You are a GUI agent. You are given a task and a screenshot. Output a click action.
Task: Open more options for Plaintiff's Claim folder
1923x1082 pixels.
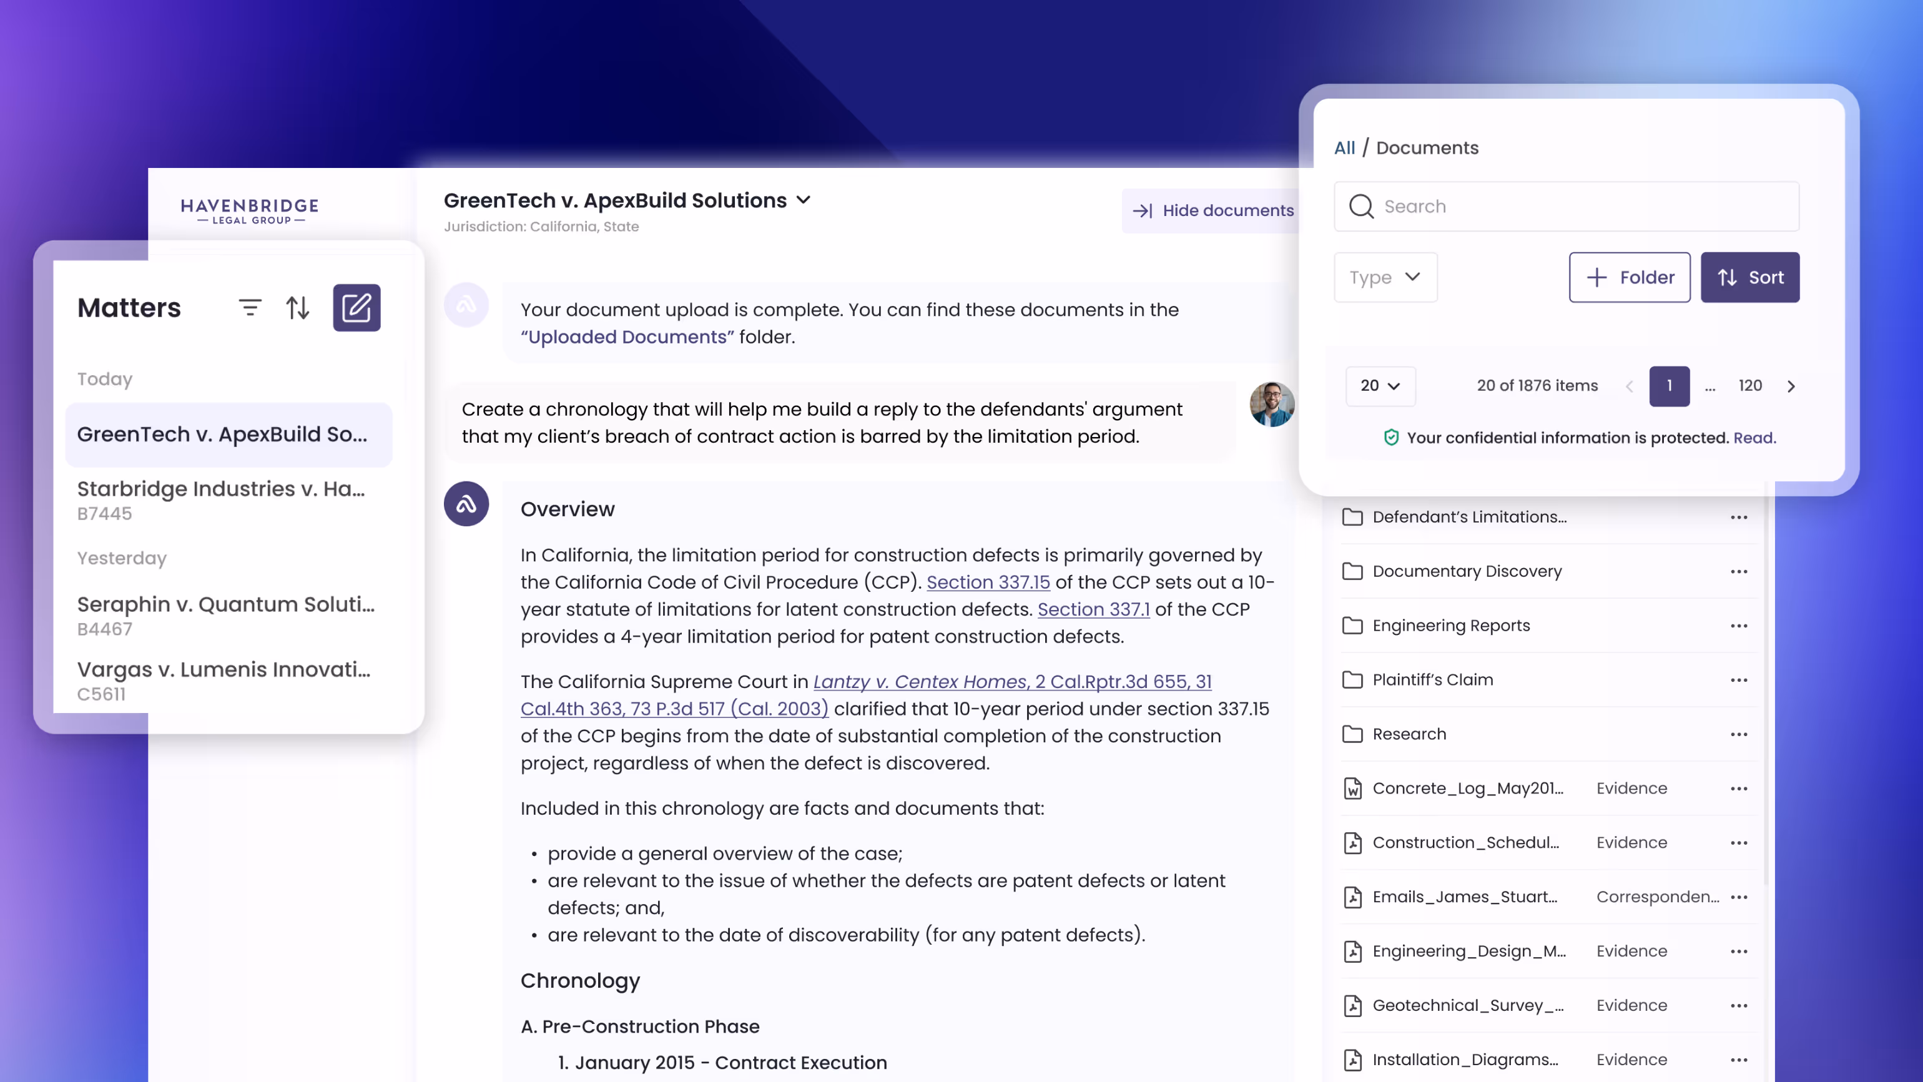click(1739, 679)
